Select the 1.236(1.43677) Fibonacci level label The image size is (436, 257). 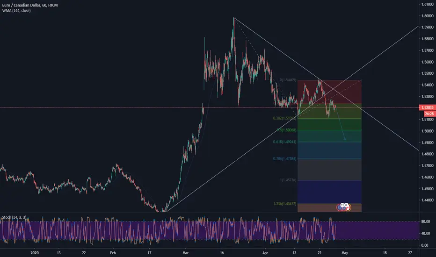coord(284,204)
